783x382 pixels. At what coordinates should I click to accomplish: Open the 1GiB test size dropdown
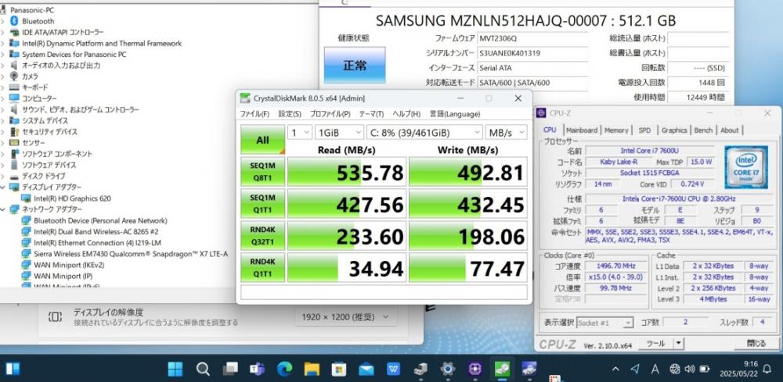tap(339, 133)
